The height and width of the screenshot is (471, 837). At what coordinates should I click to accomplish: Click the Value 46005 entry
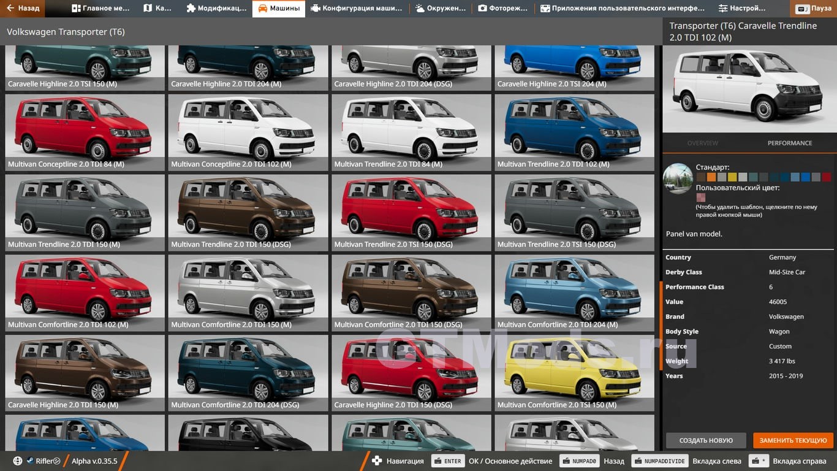coord(748,302)
